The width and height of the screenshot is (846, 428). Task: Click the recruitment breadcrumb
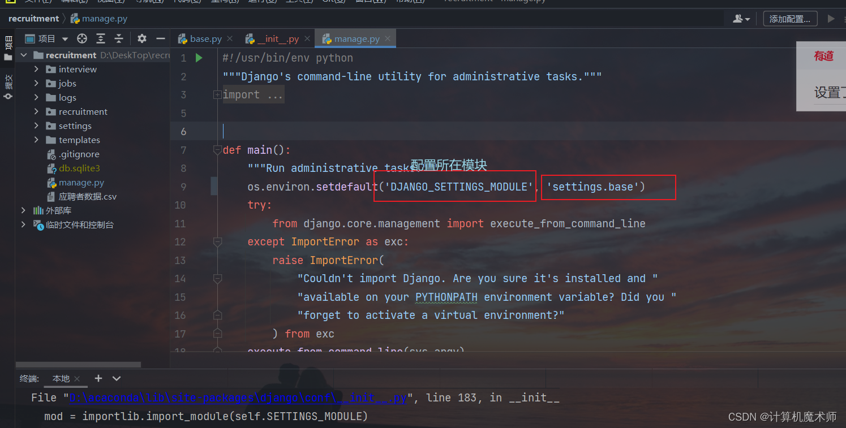(x=33, y=19)
